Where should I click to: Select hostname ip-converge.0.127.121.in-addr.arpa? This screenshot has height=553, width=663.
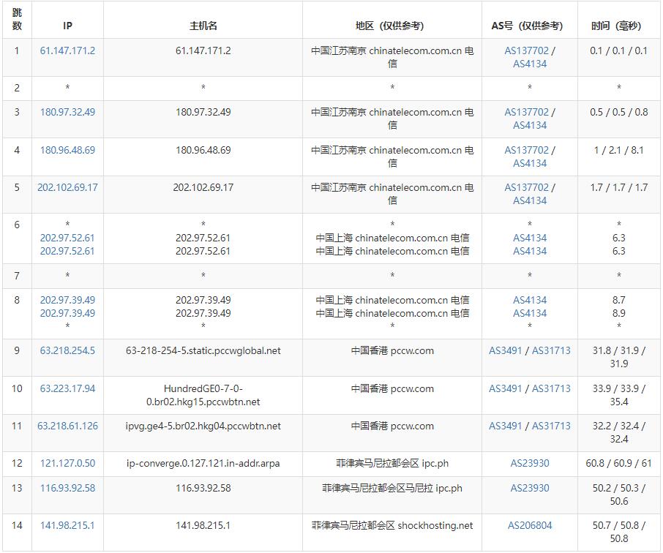coord(203,463)
